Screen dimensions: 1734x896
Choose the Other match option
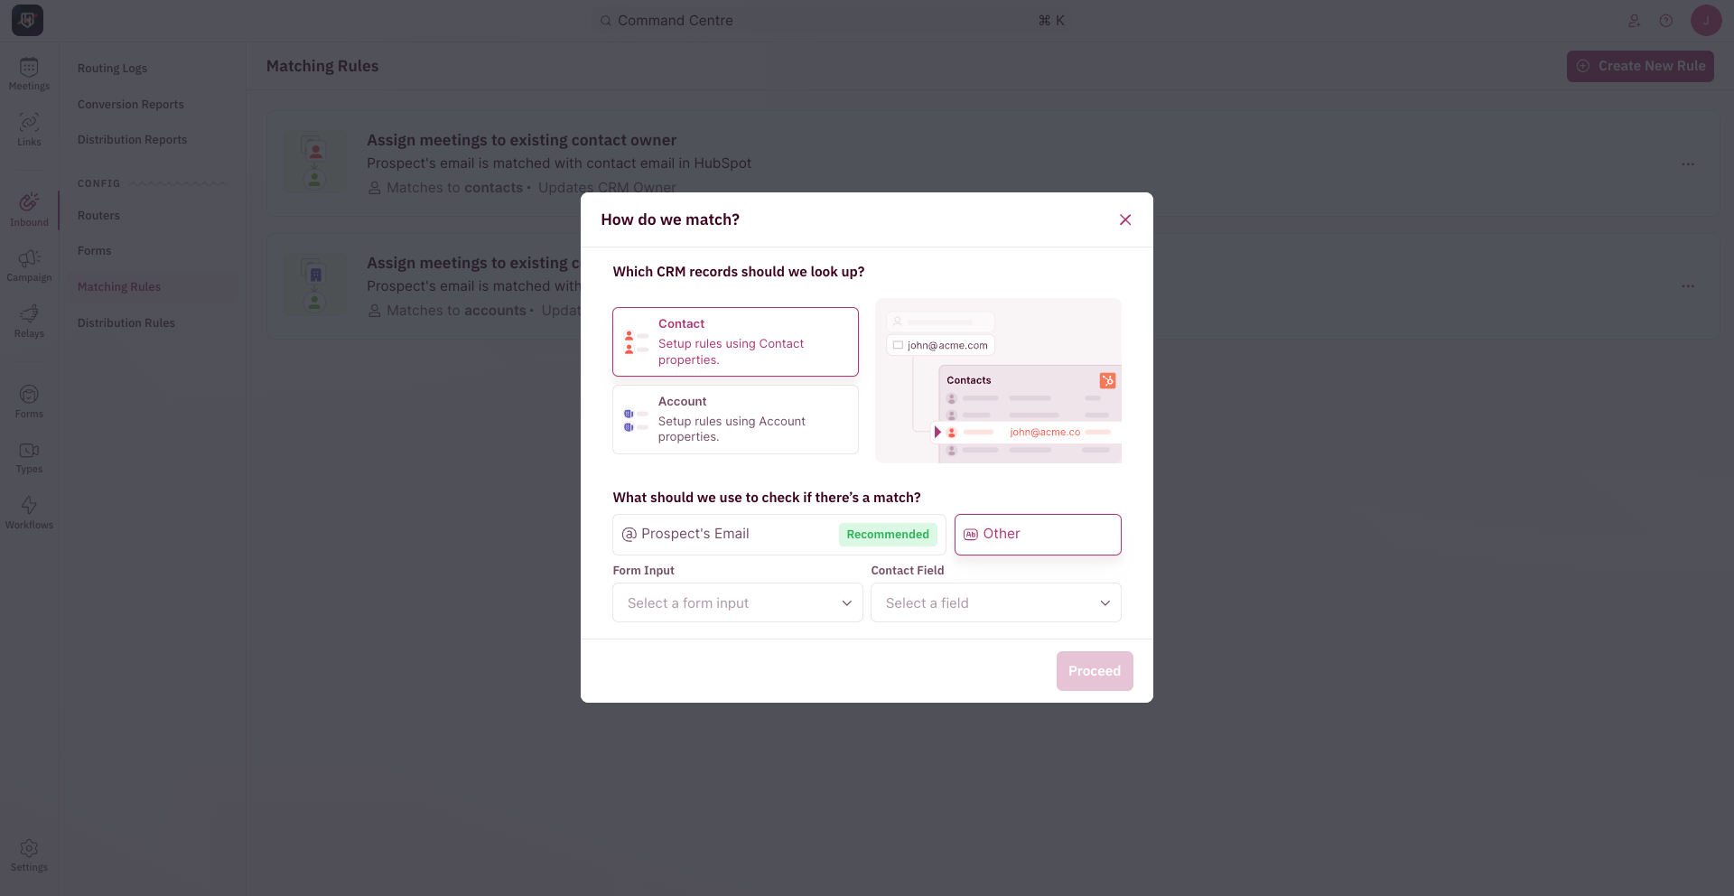[x=1038, y=534]
